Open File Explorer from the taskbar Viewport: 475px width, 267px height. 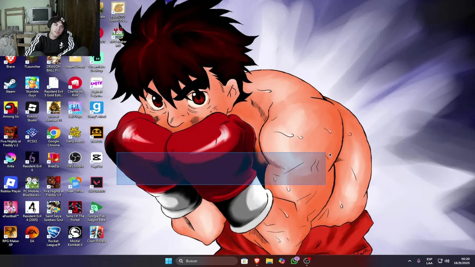269,261
